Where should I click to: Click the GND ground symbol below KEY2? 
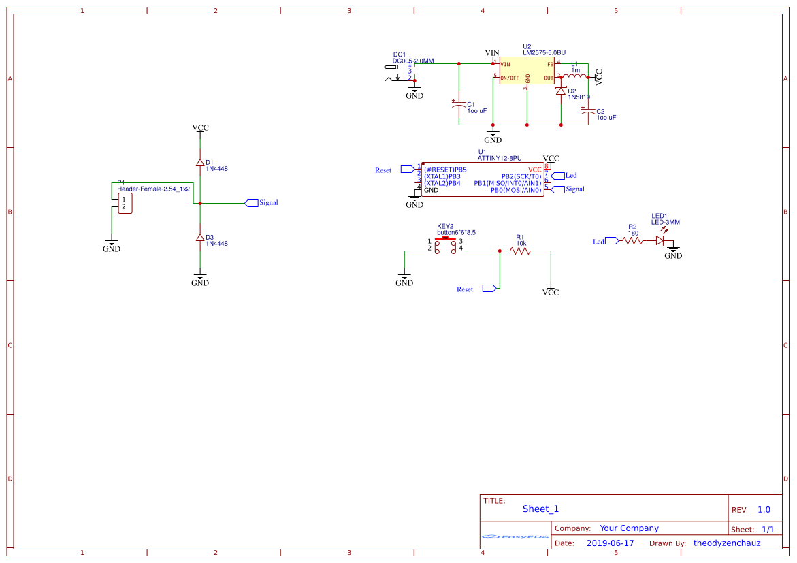point(405,277)
